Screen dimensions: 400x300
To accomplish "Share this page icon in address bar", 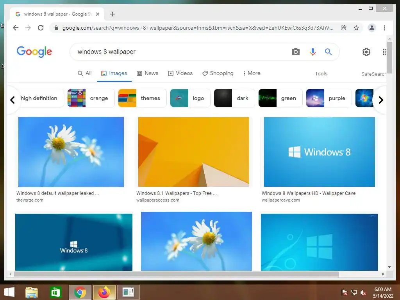I will [x=344, y=28].
